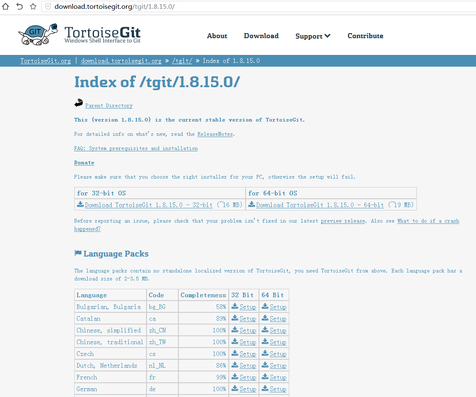
Task: Click Chinese simplified 32 Bit Setup link
Action: [x=248, y=330]
